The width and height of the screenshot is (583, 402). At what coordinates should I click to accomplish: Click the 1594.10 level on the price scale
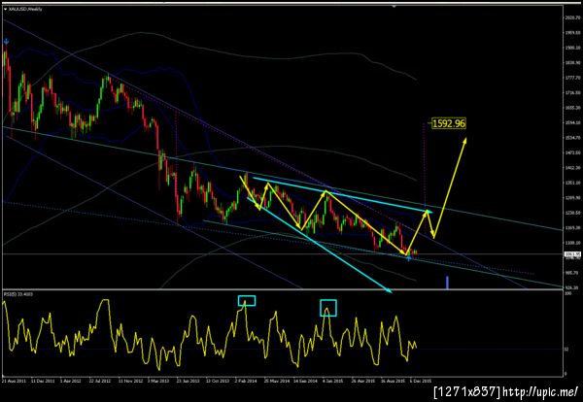(x=573, y=122)
